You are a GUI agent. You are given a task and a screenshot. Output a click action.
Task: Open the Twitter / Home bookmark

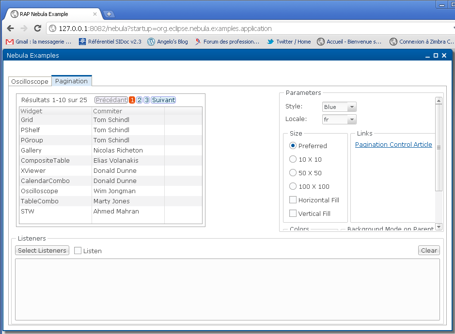click(x=289, y=42)
